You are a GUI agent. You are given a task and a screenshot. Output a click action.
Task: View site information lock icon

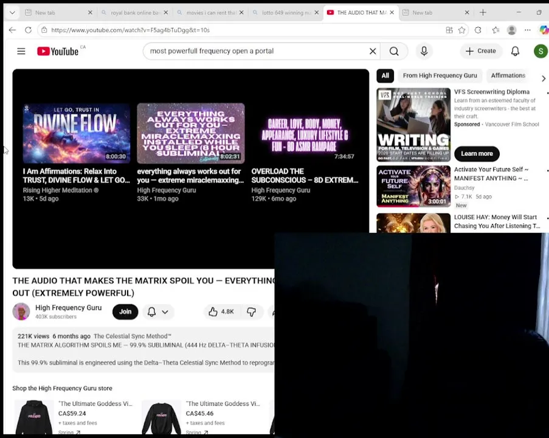[x=44, y=30]
